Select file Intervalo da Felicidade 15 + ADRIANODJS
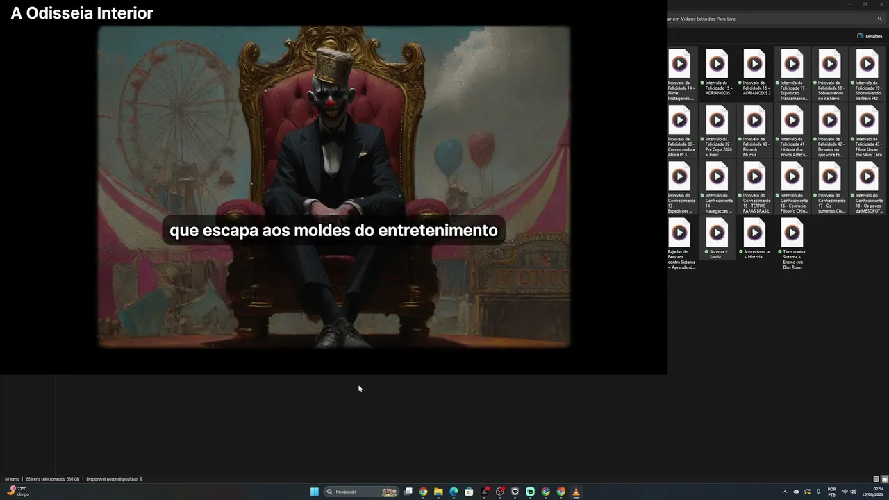 click(717, 72)
